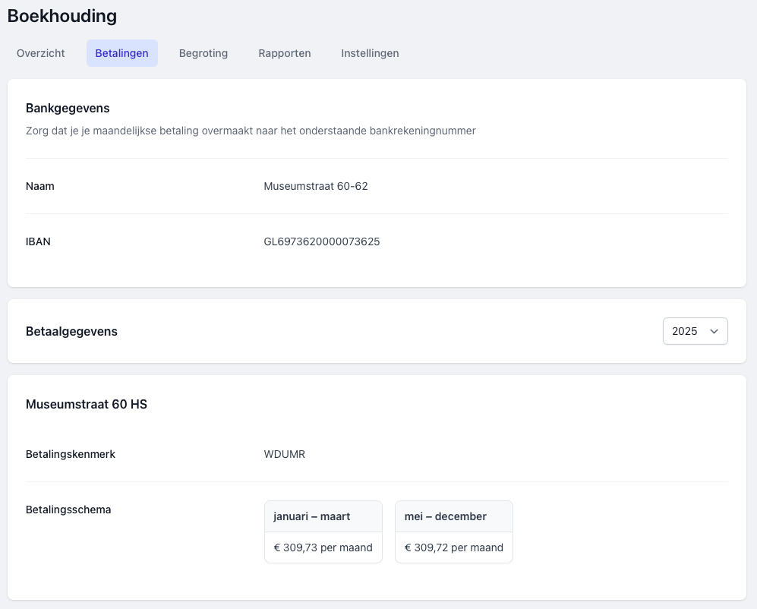Click the Bankgegevens section heading

tap(68, 109)
